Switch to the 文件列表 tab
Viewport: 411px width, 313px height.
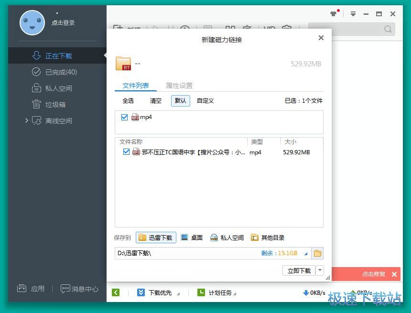136,86
